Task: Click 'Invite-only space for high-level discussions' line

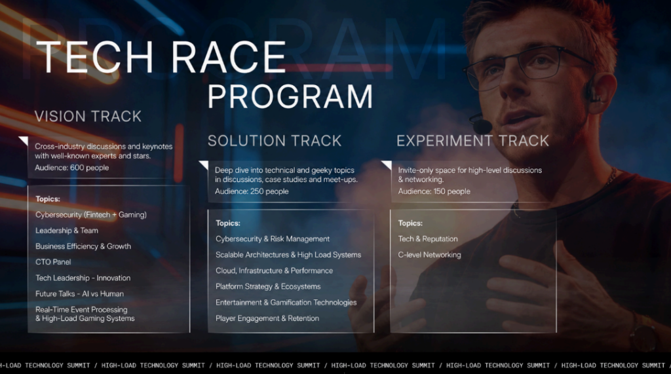Action: point(470,170)
